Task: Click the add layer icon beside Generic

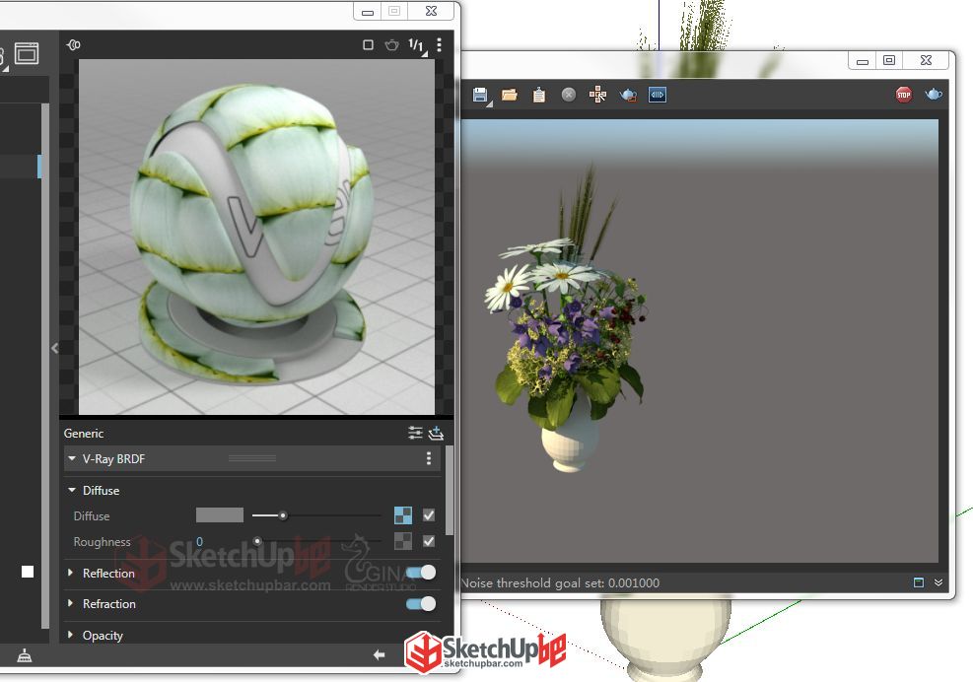Action: point(436,433)
